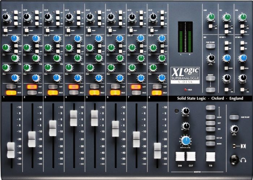The image size is (253, 180).
Task: Click the iJack mini socket beside speaker symbol
Action: click(x=234, y=146)
